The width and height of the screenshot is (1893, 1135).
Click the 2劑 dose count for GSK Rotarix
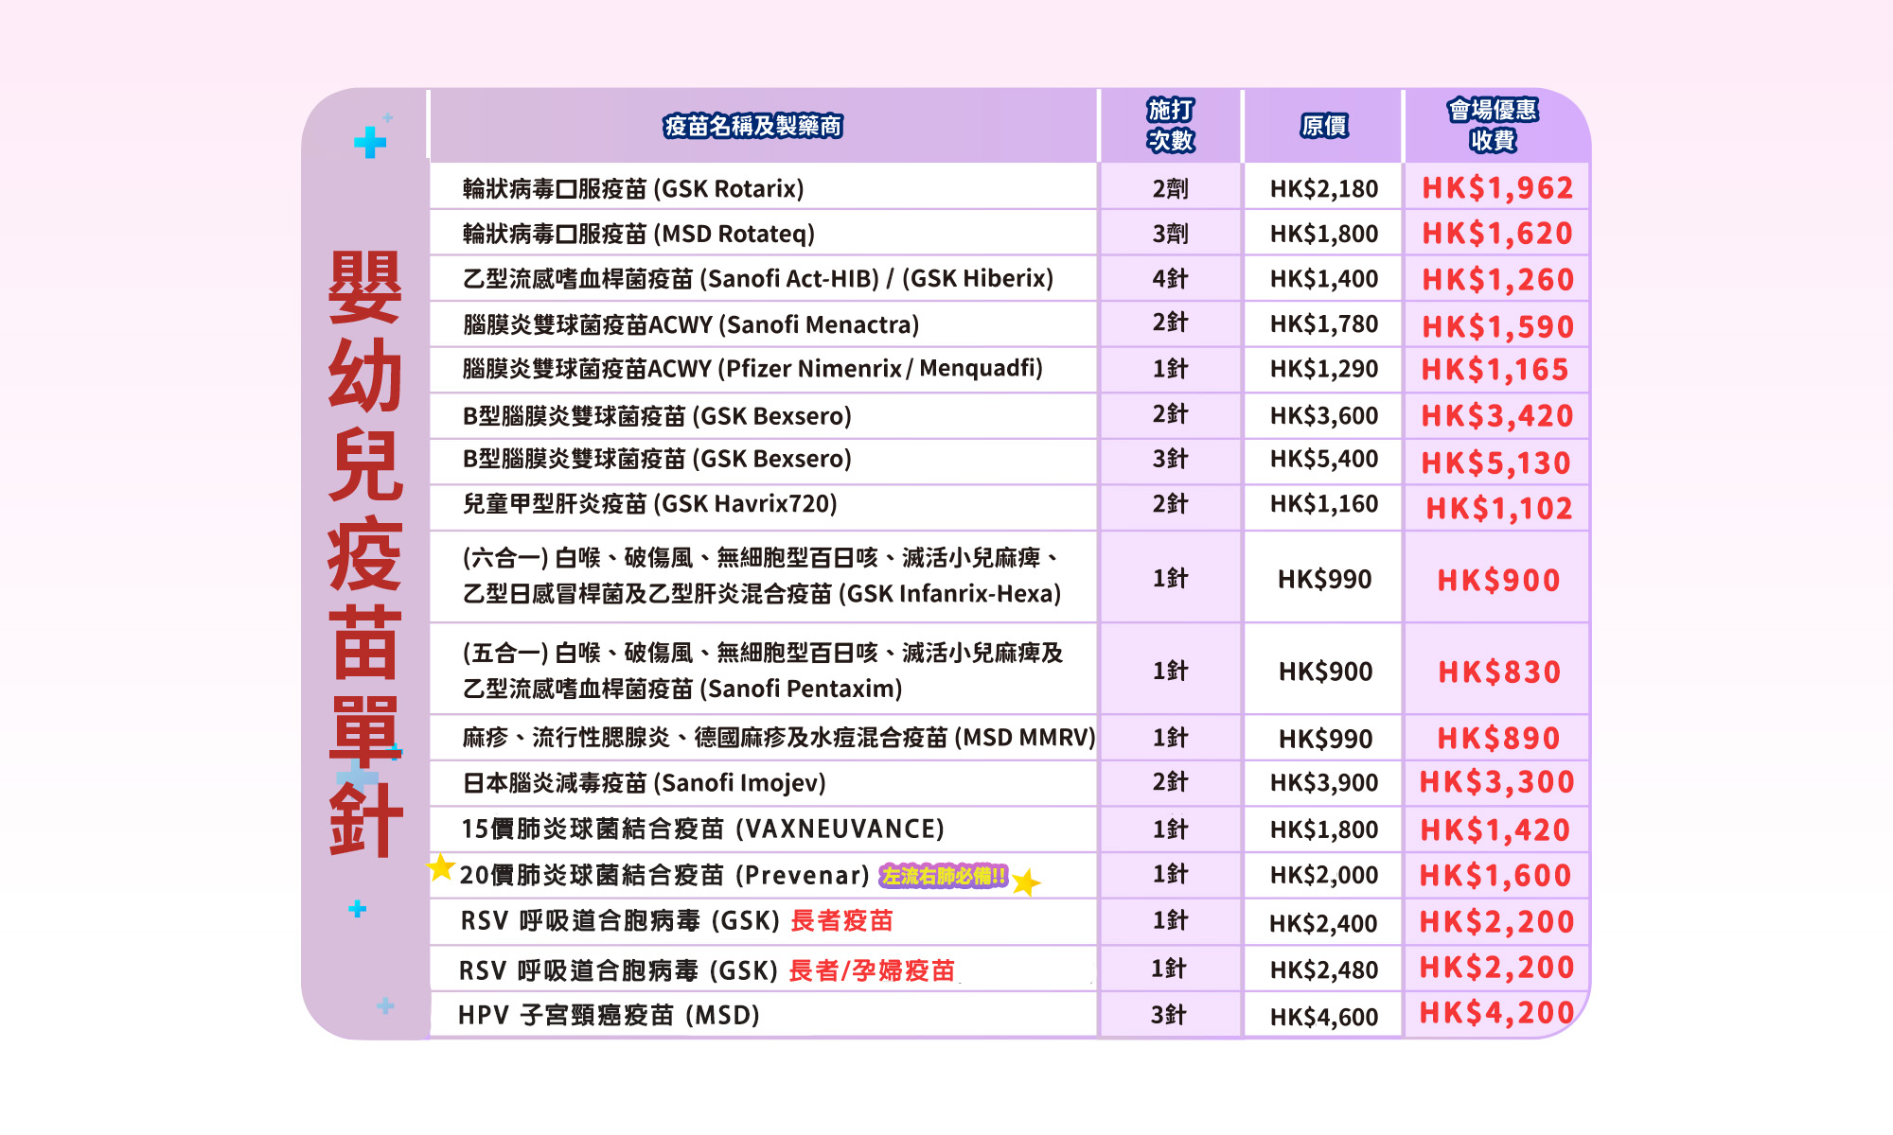click(x=1171, y=188)
